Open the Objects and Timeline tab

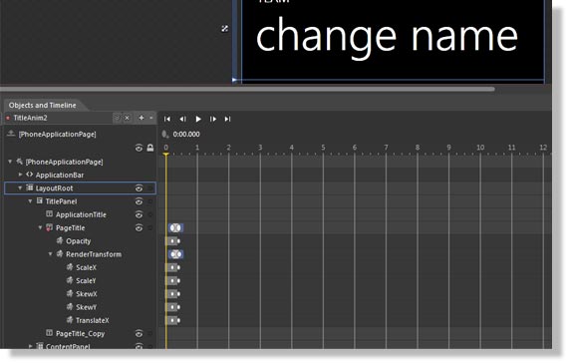[43, 106]
